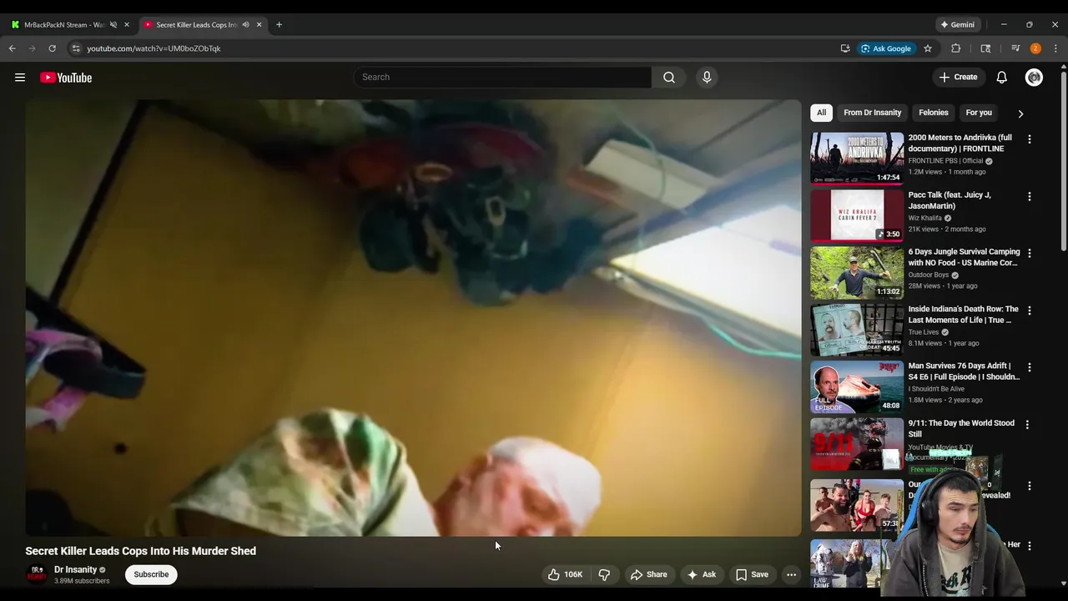Open Pacc Talk video thumbnail
This screenshot has width=1068, height=601.
857,215
